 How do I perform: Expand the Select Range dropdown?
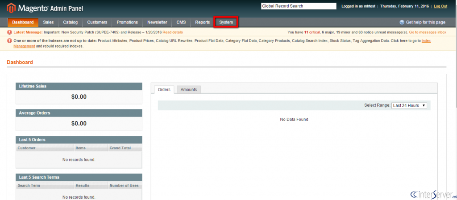(x=409, y=106)
